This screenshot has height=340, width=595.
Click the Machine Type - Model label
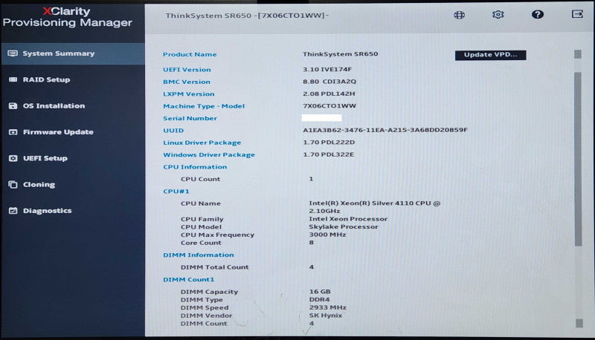click(x=204, y=106)
